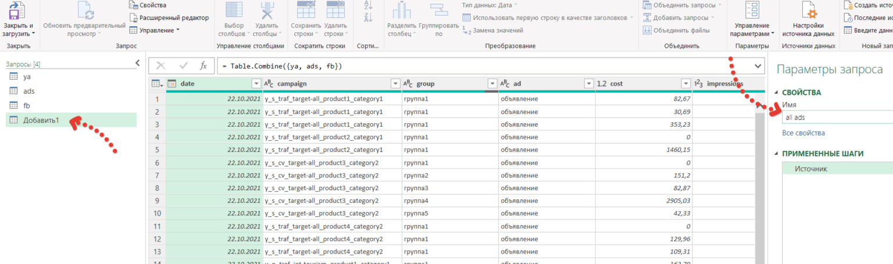Open the Все свойства link

pos(803,133)
